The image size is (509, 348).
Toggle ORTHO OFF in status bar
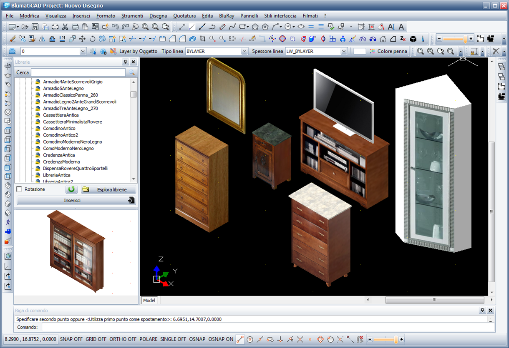[x=123, y=339]
